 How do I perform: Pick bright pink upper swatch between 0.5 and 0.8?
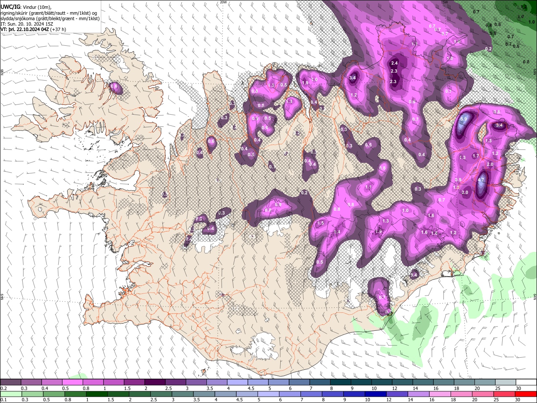pyautogui.click(x=72, y=382)
